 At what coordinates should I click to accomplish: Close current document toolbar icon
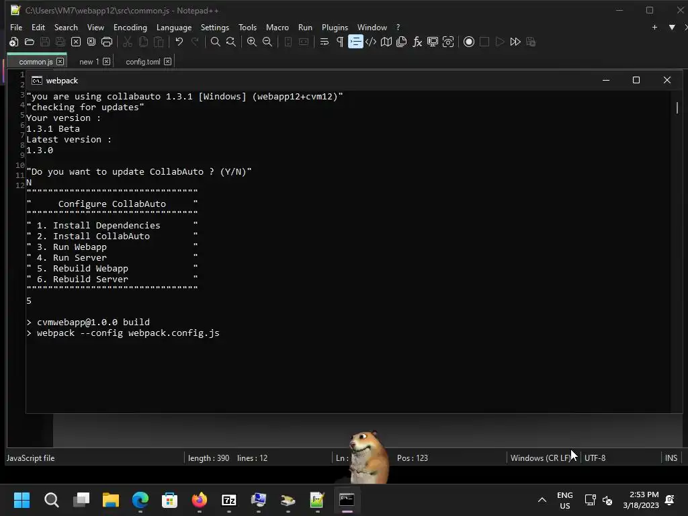[x=76, y=42]
